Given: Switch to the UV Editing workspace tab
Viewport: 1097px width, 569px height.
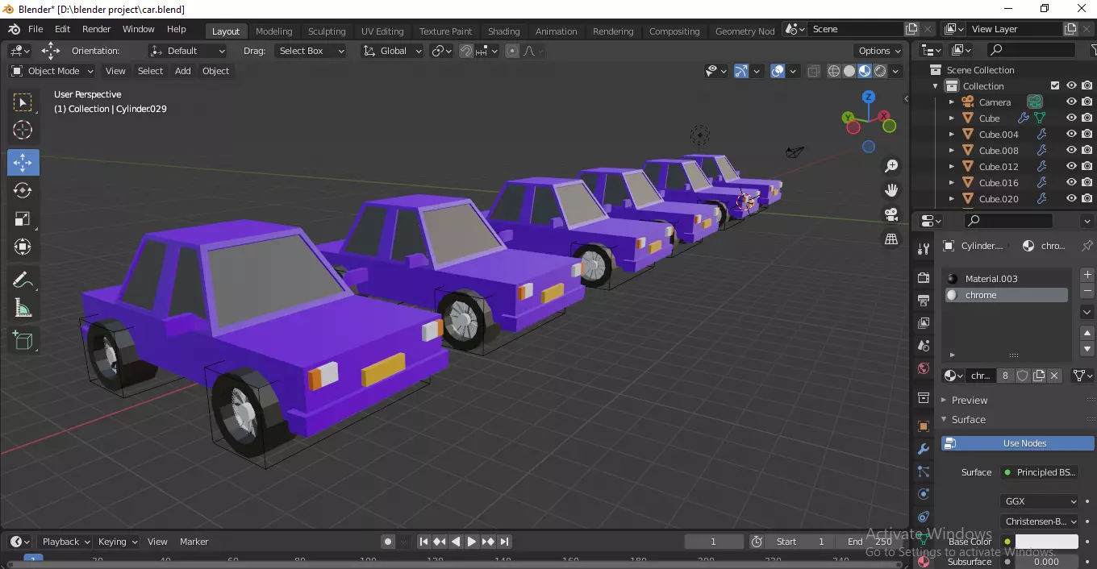Looking at the screenshot, I should (382, 31).
